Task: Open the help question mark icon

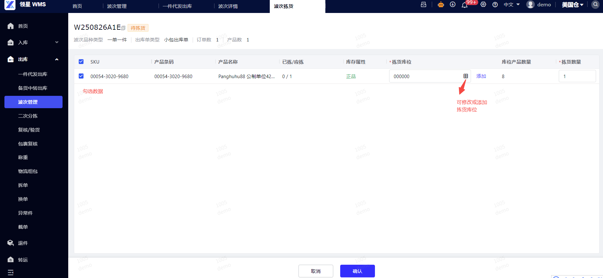Action: point(495,4)
